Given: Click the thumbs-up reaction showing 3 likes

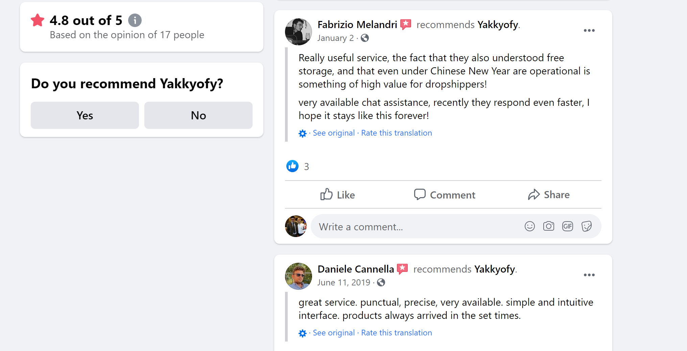Looking at the screenshot, I should [x=292, y=166].
